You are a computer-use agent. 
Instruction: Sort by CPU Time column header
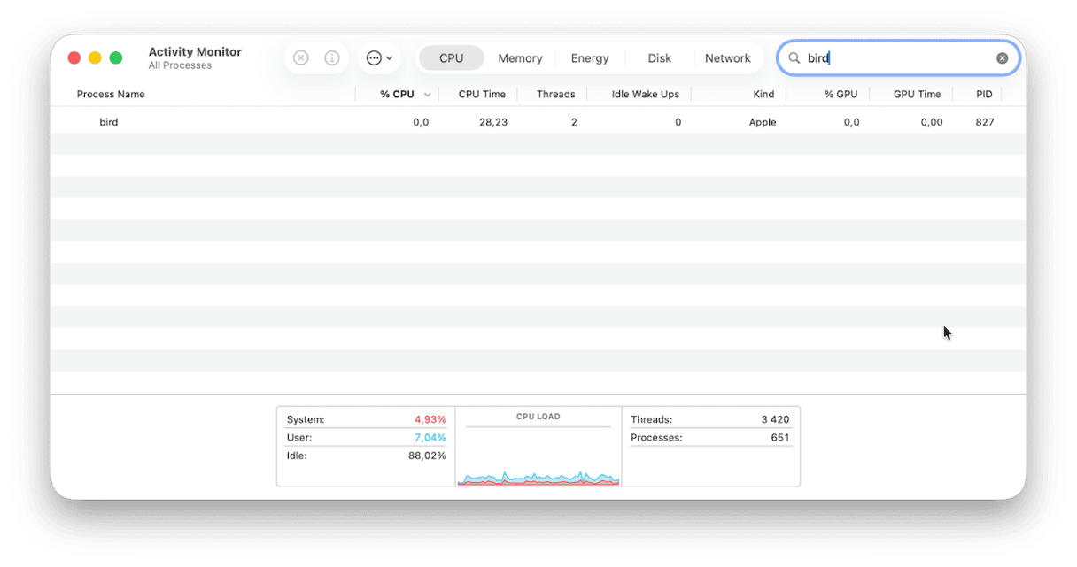point(482,95)
